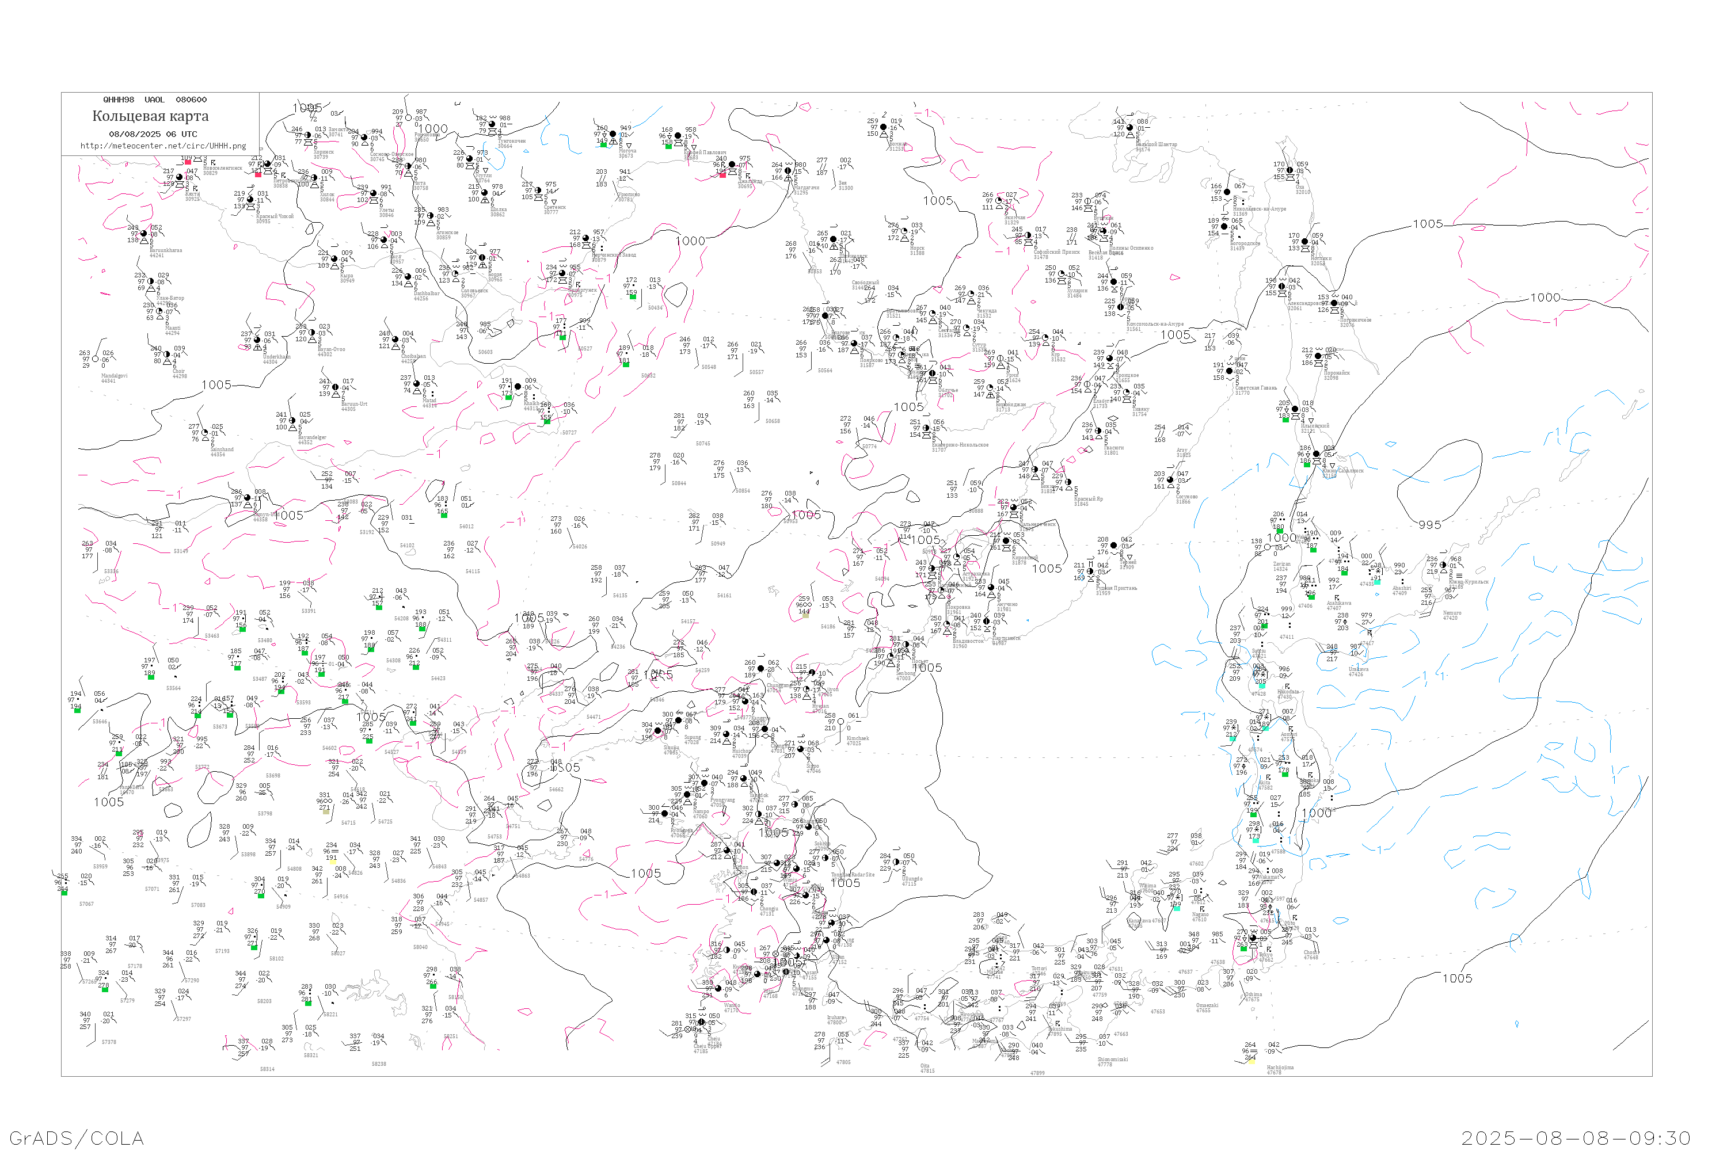Select 'Николаевск-на-Амуре' station name
This screenshot has width=1727, height=1151.
click(1260, 209)
